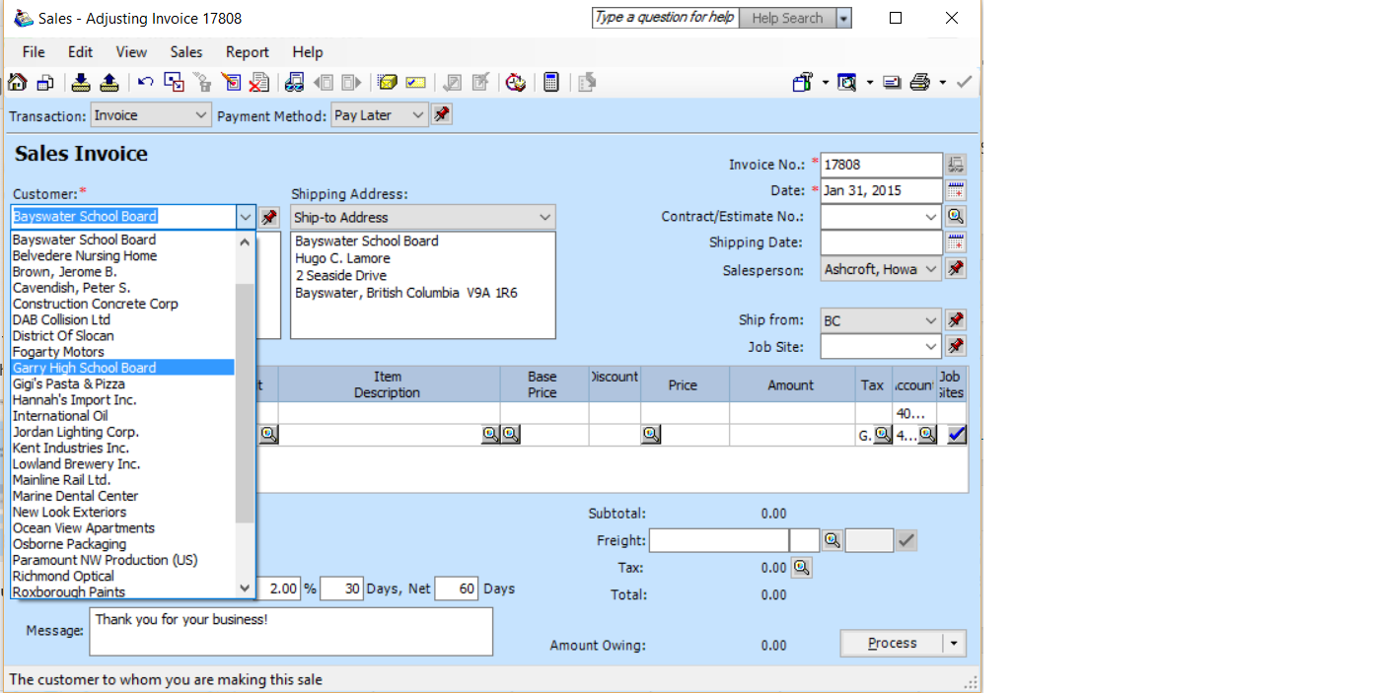The image size is (1376, 693).
Task: Open the Payment Method dropdown showing Pay Later
Action: pyautogui.click(x=380, y=115)
